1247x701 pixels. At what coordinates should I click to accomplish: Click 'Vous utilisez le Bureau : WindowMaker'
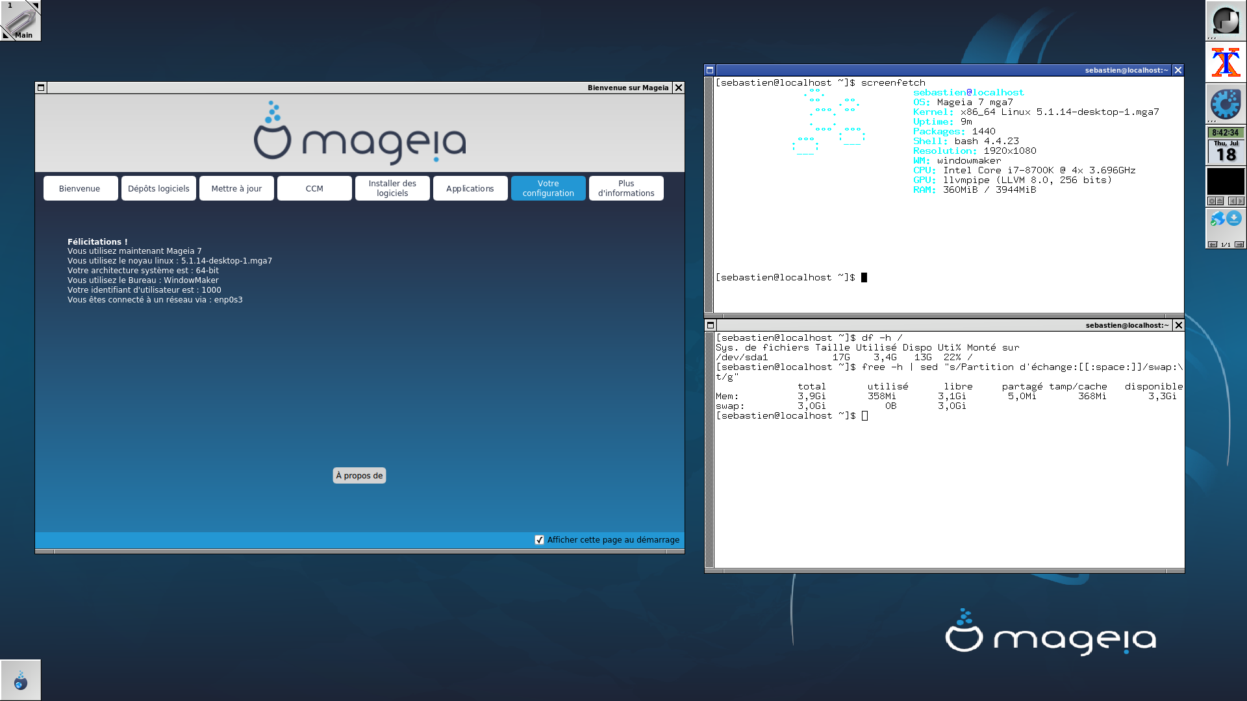pyautogui.click(x=143, y=280)
